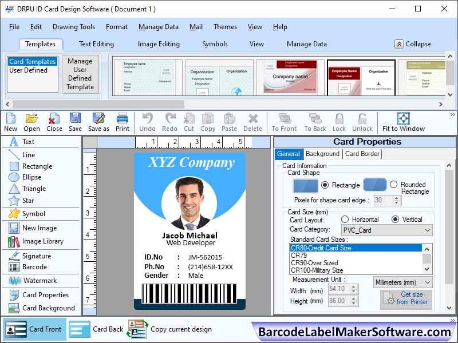
Task: Open Card Background settings
Action: pyautogui.click(x=42, y=308)
